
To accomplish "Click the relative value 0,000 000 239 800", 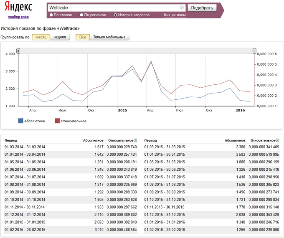I will click(x=264, y=230).
